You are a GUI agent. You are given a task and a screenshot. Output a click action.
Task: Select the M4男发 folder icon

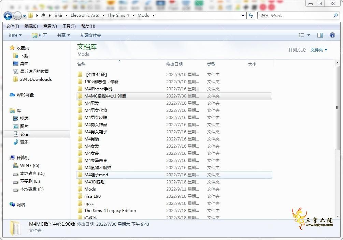(80, 103)
